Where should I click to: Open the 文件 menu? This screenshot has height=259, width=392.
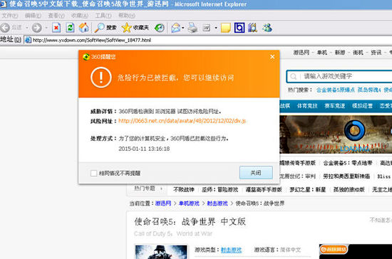pos(9,16)
